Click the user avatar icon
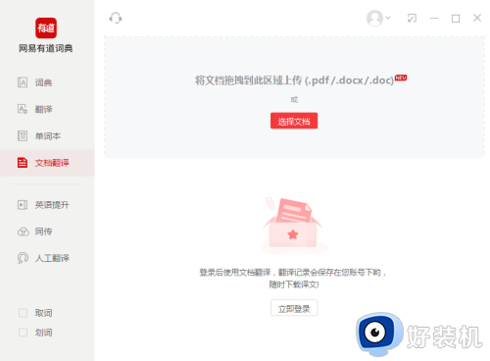 click(x=374, y=18)
